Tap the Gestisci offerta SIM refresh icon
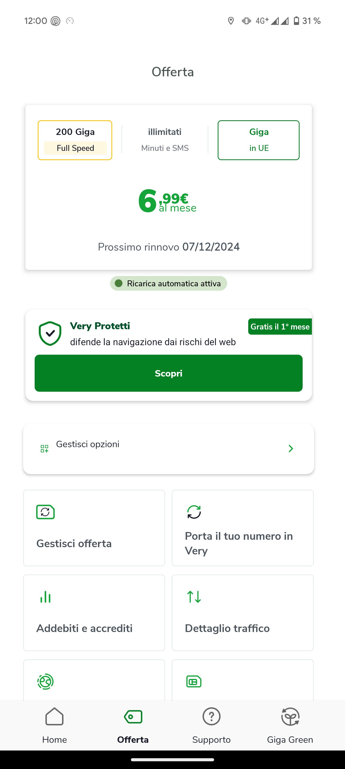Screen dimensions: 345x769 coord(45,512)
